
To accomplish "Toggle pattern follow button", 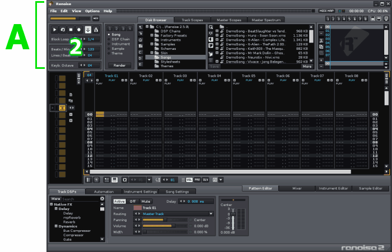I will point(88,30).
